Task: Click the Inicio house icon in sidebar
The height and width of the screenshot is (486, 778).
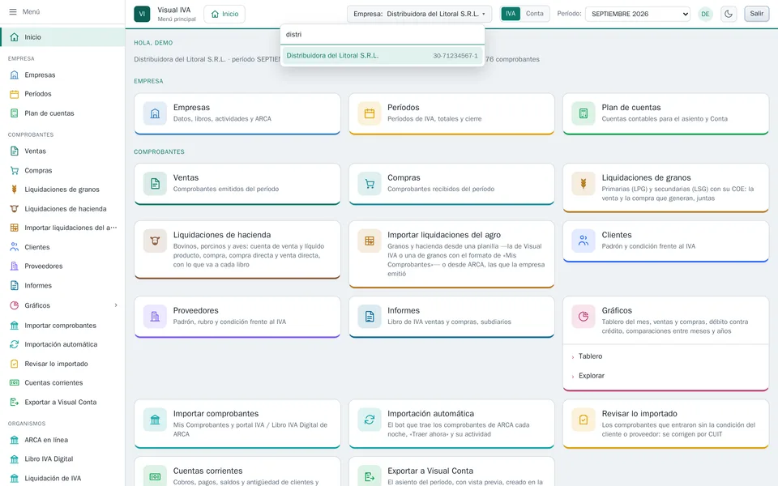Action: click(15, 37)
